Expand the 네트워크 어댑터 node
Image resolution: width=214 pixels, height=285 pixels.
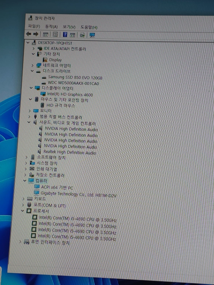click(32, 65)
